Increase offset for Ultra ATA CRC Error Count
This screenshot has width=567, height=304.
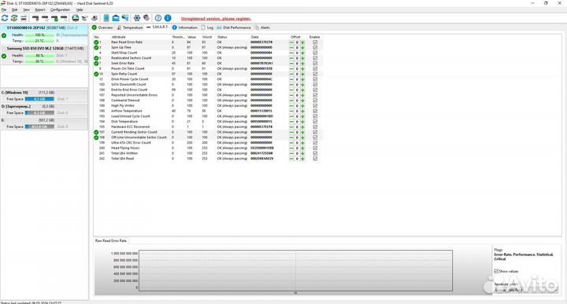[302, 143]
